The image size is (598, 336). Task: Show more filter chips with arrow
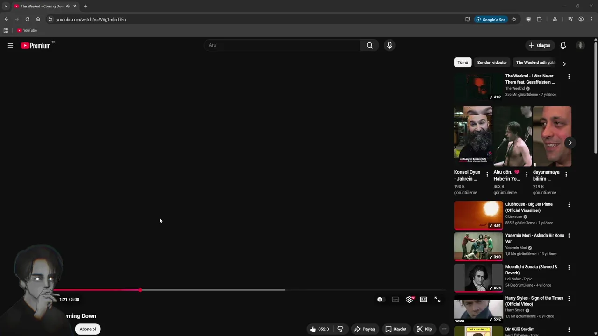tap(564, 63)
